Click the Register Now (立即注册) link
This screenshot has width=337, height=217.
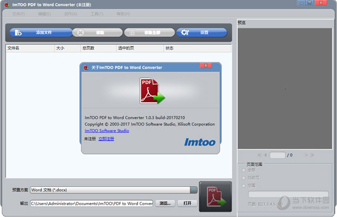(106, 139)
